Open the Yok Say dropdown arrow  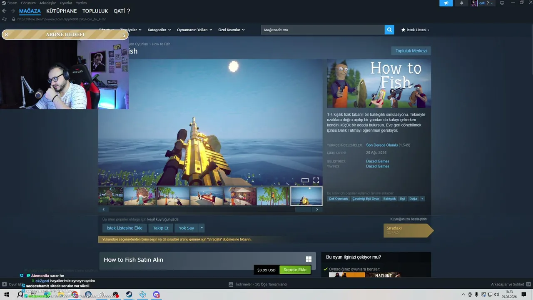coord(202,228)
